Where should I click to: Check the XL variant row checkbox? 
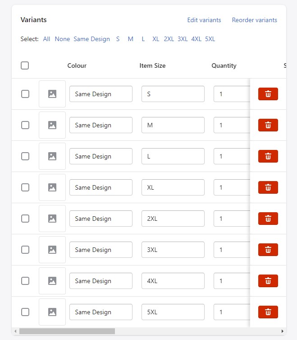click(25, 187)
